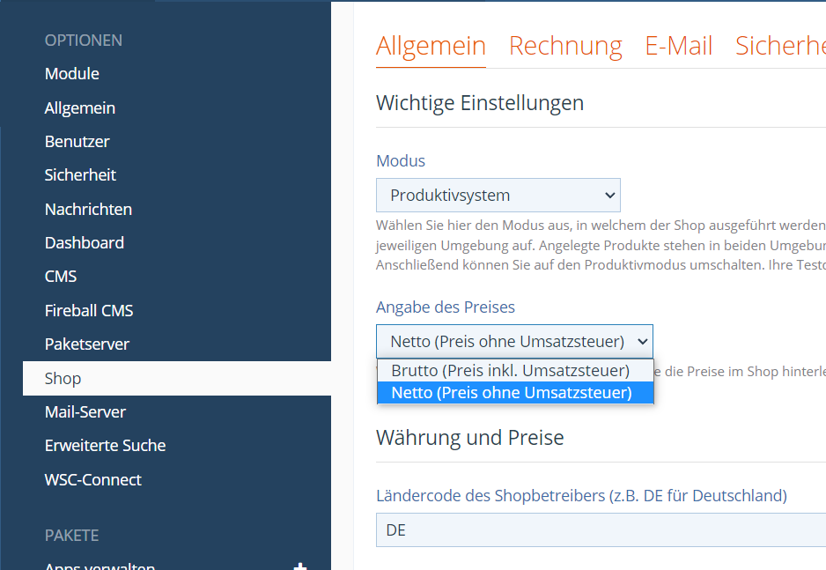Viewport: 826px width, 570px height.
Task: Select the Allgemein tab at the top
Action: pyautogui.click(x=431, y=46)
